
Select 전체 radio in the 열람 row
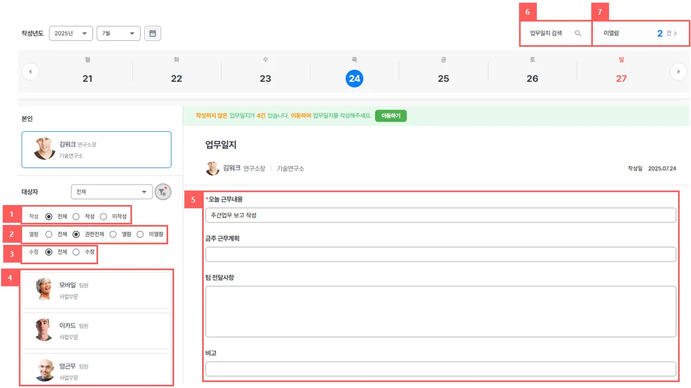49,234
